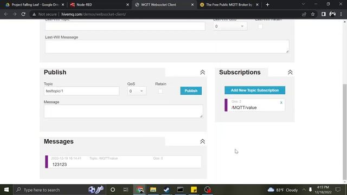
Task: Click the Publish Topic field
Action: pos(81,91)
